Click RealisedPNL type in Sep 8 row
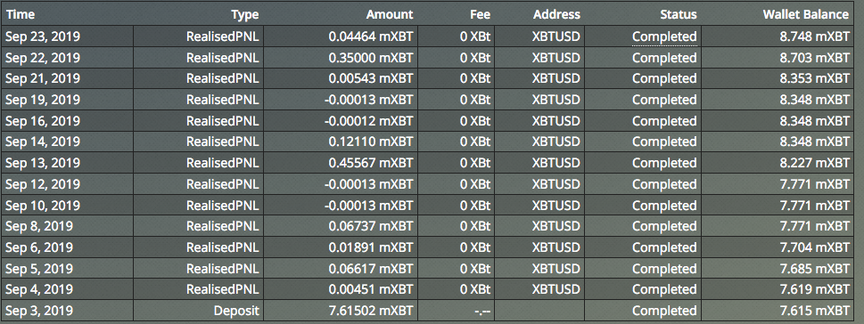 223,226
